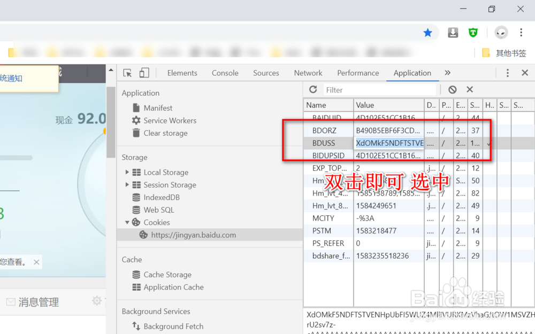Close the DevTools panel

point(525,73)
